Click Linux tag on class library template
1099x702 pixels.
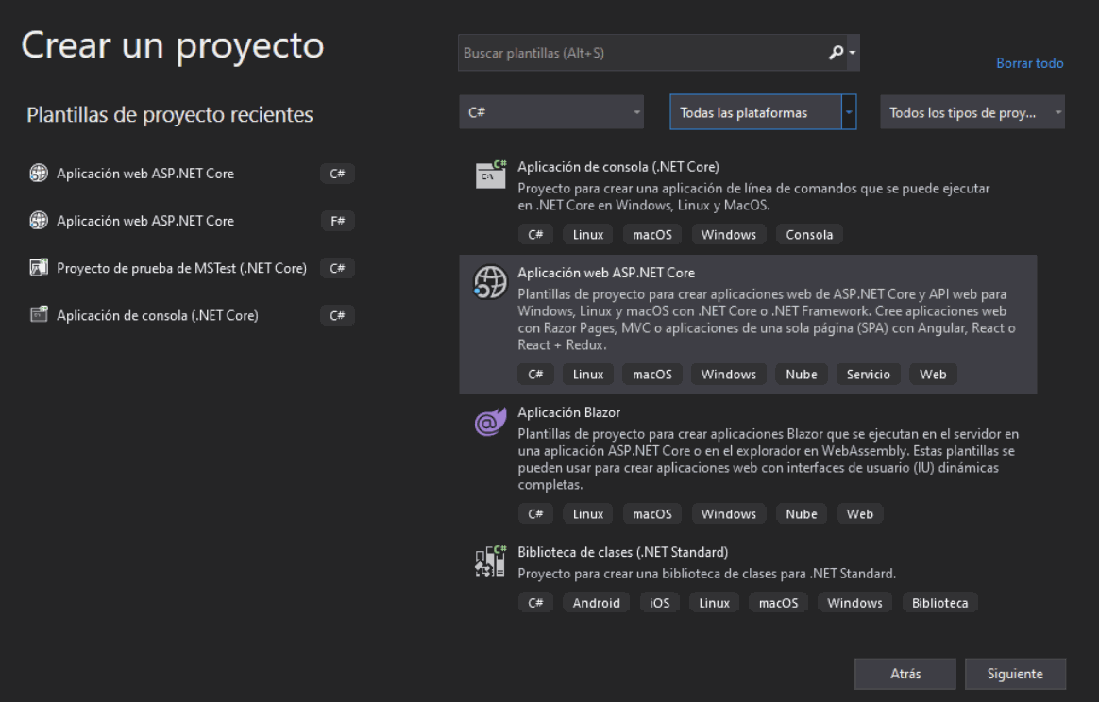[x=714, y=603]
